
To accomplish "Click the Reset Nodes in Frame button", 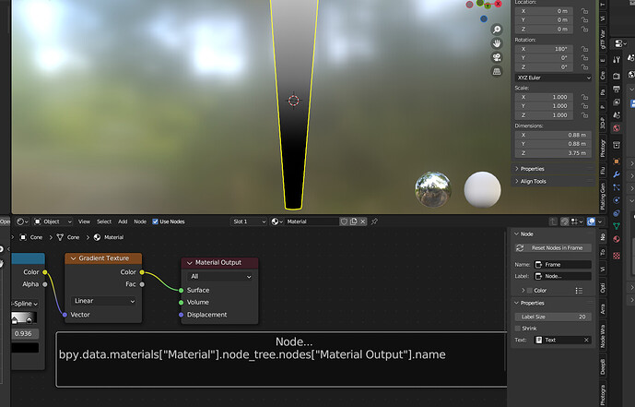I will click(553, 247).
